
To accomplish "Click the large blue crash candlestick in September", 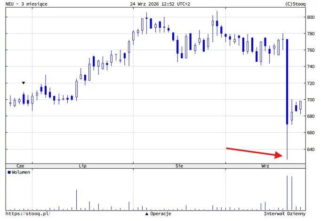I will [287, 82].
